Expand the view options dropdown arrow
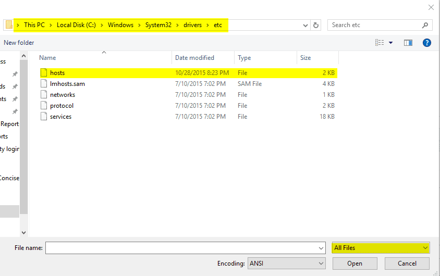 click(x=390, y=43)
